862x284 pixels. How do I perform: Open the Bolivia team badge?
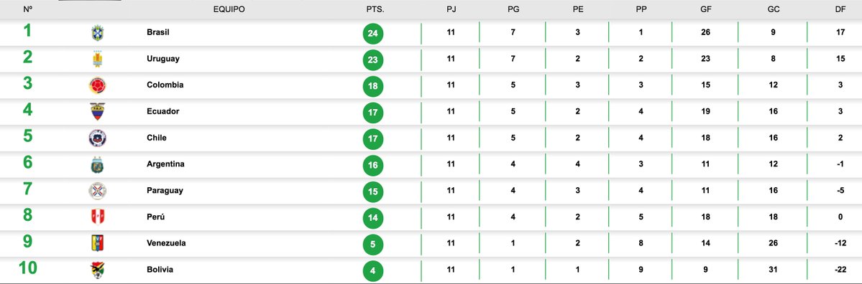pos(97,270)
